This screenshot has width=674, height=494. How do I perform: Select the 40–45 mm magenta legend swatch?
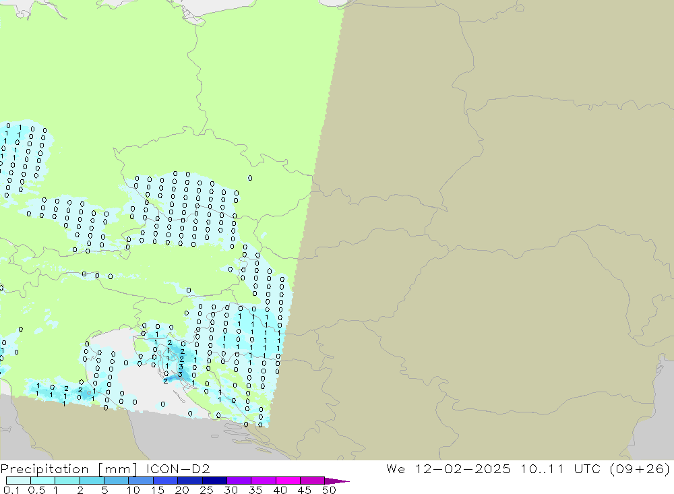click(288, 481)
